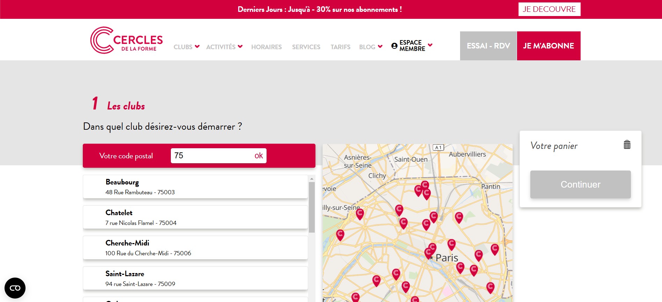The image size is (662, 302).
Task: Open the Activités navigation item
Action: (221, 47)
